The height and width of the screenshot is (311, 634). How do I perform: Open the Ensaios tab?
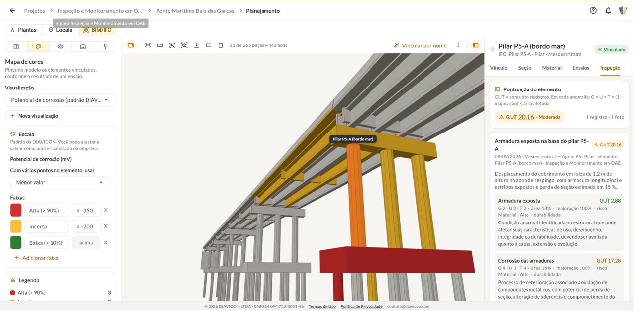click(x=581, y=68)
